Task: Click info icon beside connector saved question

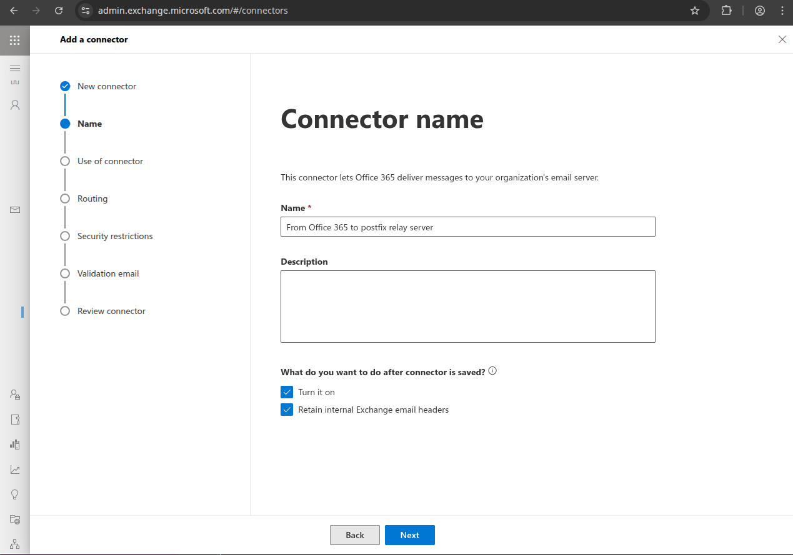Action: (492, 371)
